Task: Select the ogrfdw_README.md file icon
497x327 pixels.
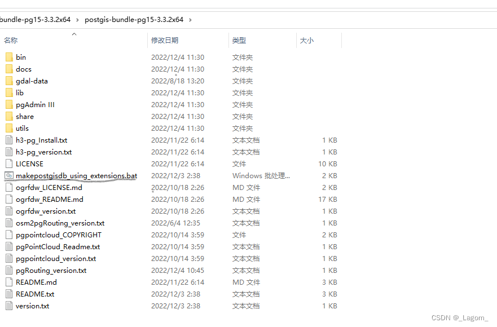Action: [10, 199]
